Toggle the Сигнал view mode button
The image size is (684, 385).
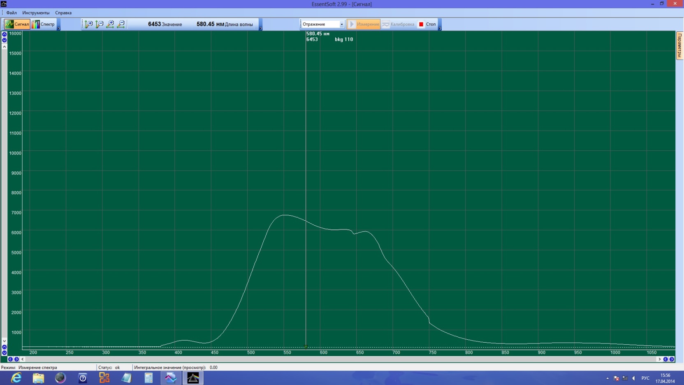[x=17, y=24]
